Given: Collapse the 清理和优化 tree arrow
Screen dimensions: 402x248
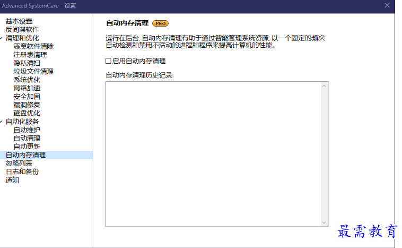Looking at the screenshot, I should (x=1, y=38).
